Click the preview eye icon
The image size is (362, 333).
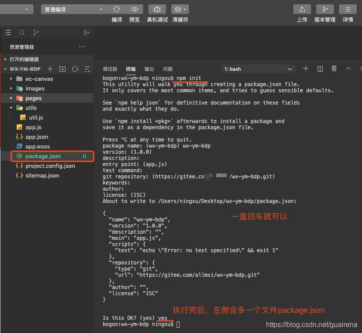tap(135, 9)
